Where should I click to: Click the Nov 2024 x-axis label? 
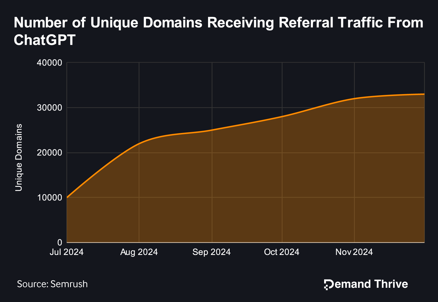pos(354,252)
